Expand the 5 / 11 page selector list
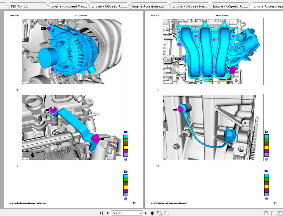This screenshot has width=283, height=216. point(141,213)
